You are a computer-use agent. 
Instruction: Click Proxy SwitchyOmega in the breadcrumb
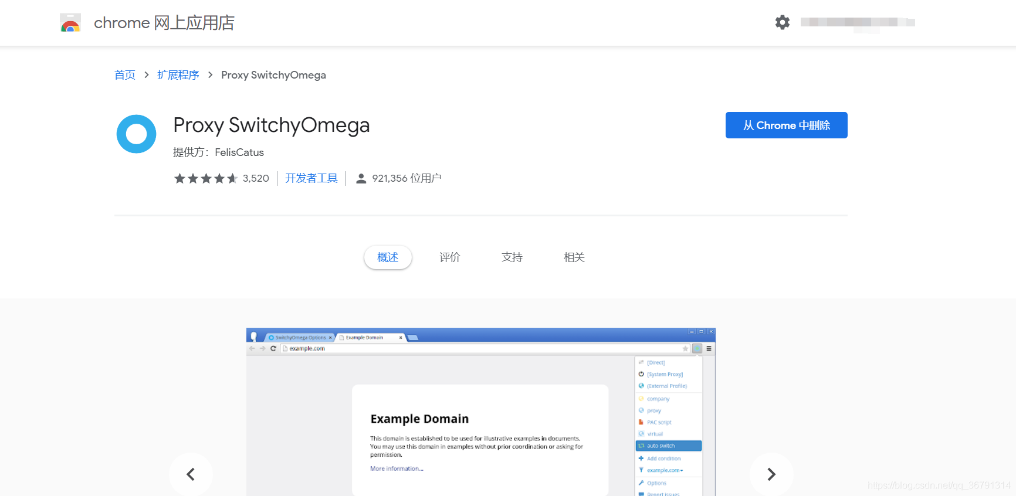[x=273, y=75]
